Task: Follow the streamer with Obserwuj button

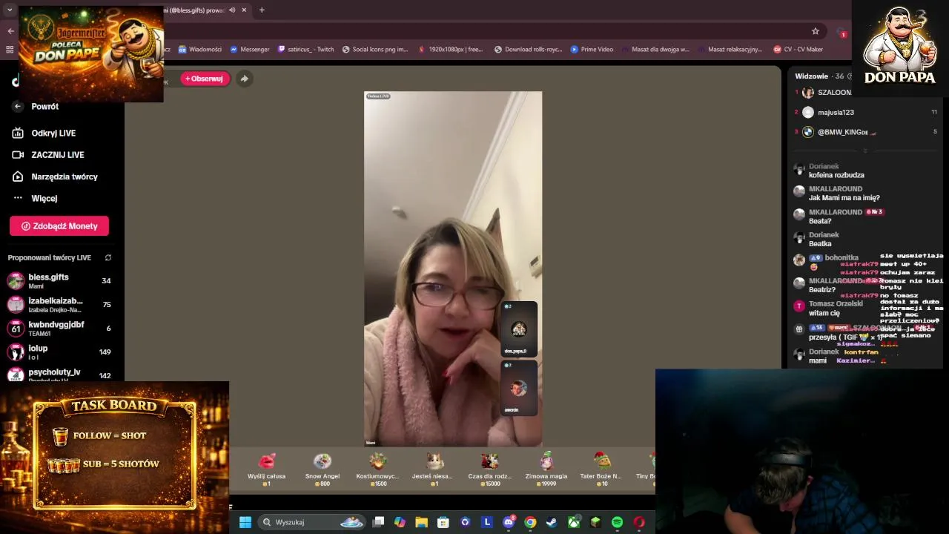Action: coord(205,79)
